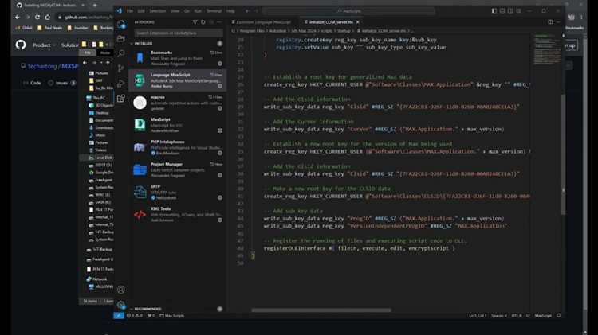Open Help menu in VS Code
598x335 pixels.
230,11
